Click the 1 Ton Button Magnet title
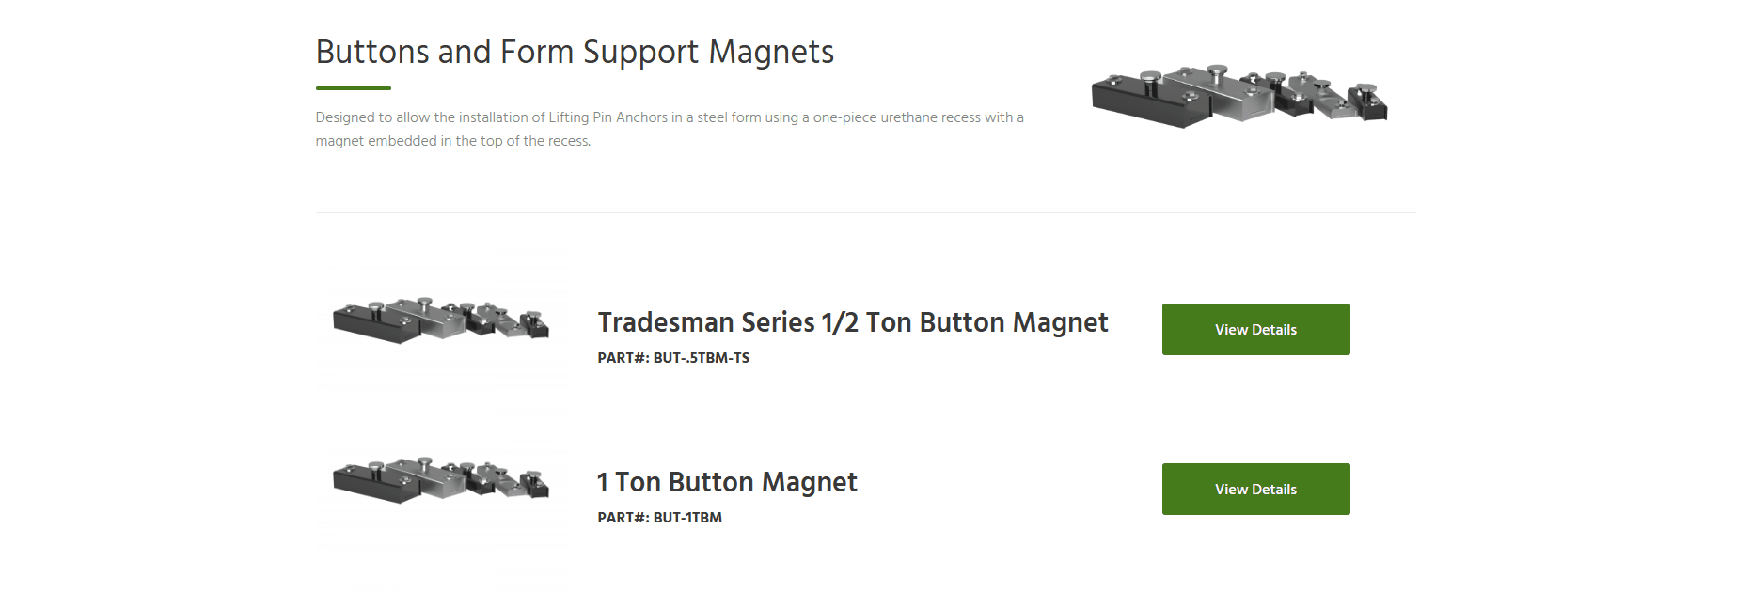This screenshot has height=608, width=1751. click(x=727, y=482)
